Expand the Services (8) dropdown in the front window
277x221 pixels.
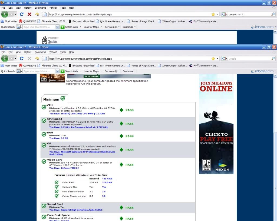pos(113,71)
